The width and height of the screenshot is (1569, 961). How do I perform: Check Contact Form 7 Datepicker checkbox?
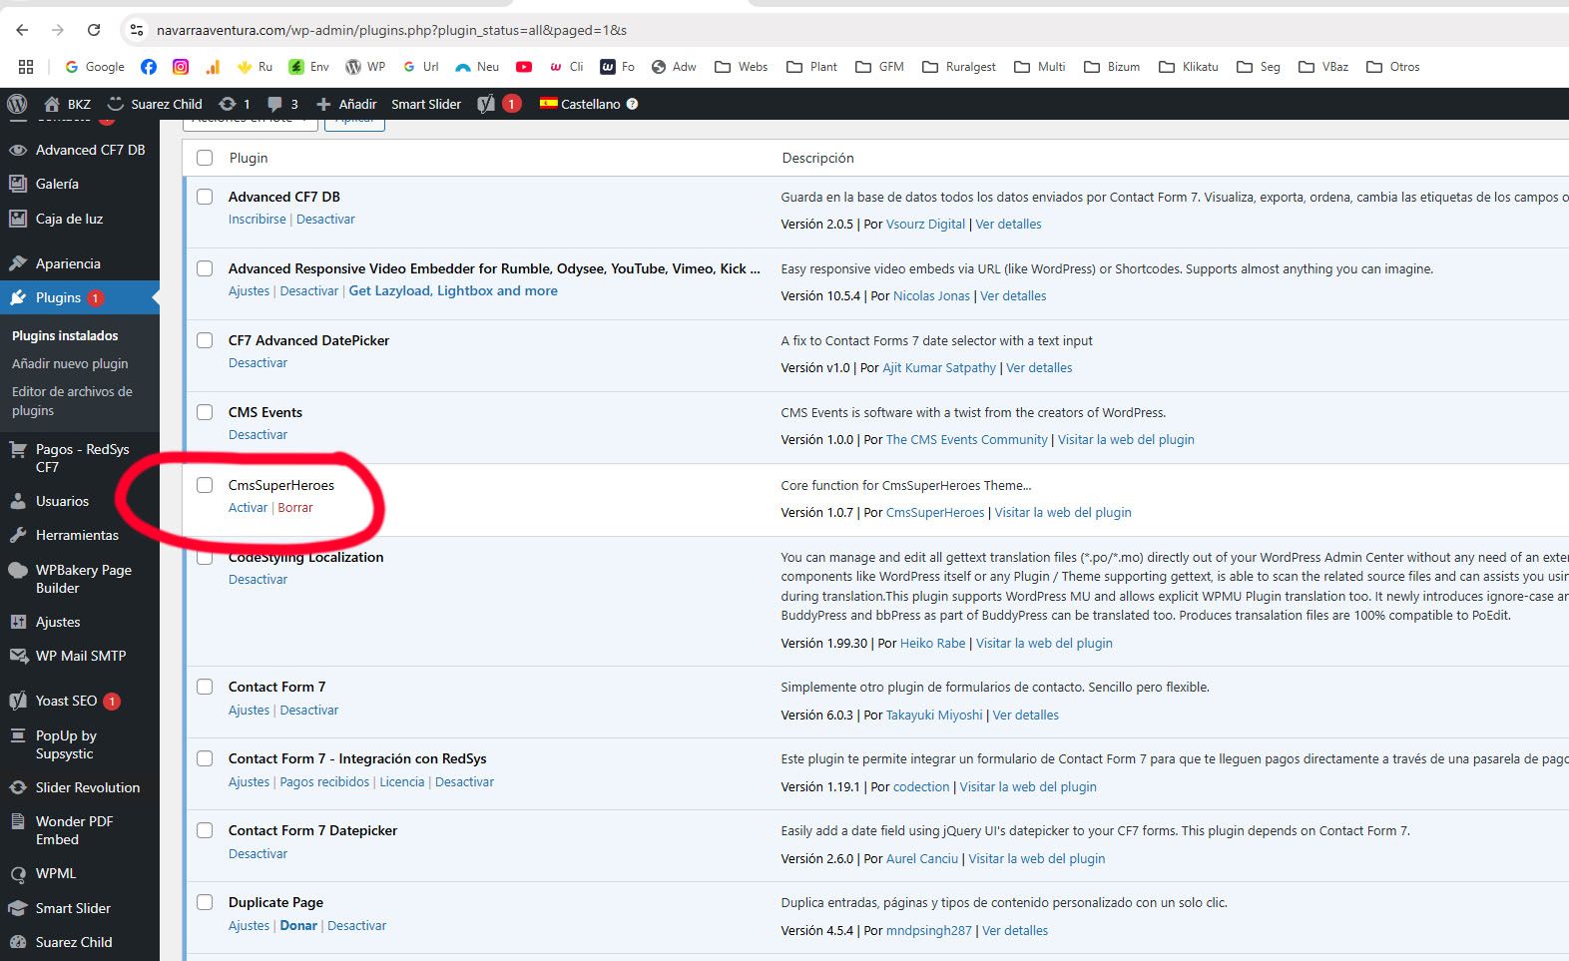click(x=205, y=830)
